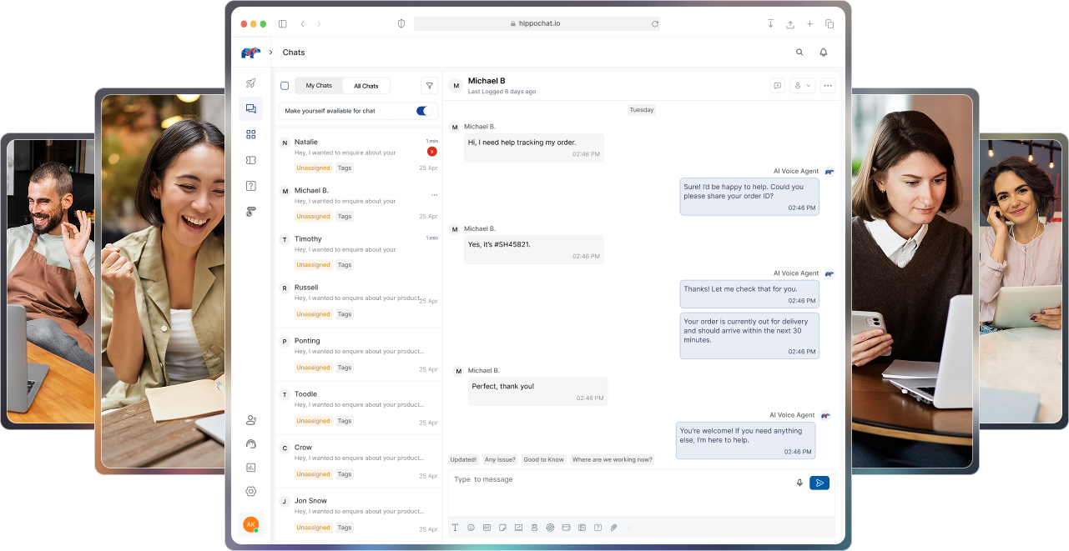The height and width of the screenshot is (551, 1069).
Task: Open the headset support icon in sidebar
Action: (x=250, y=444)
